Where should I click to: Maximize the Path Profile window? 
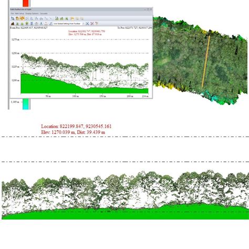click(x=148, y=9)
